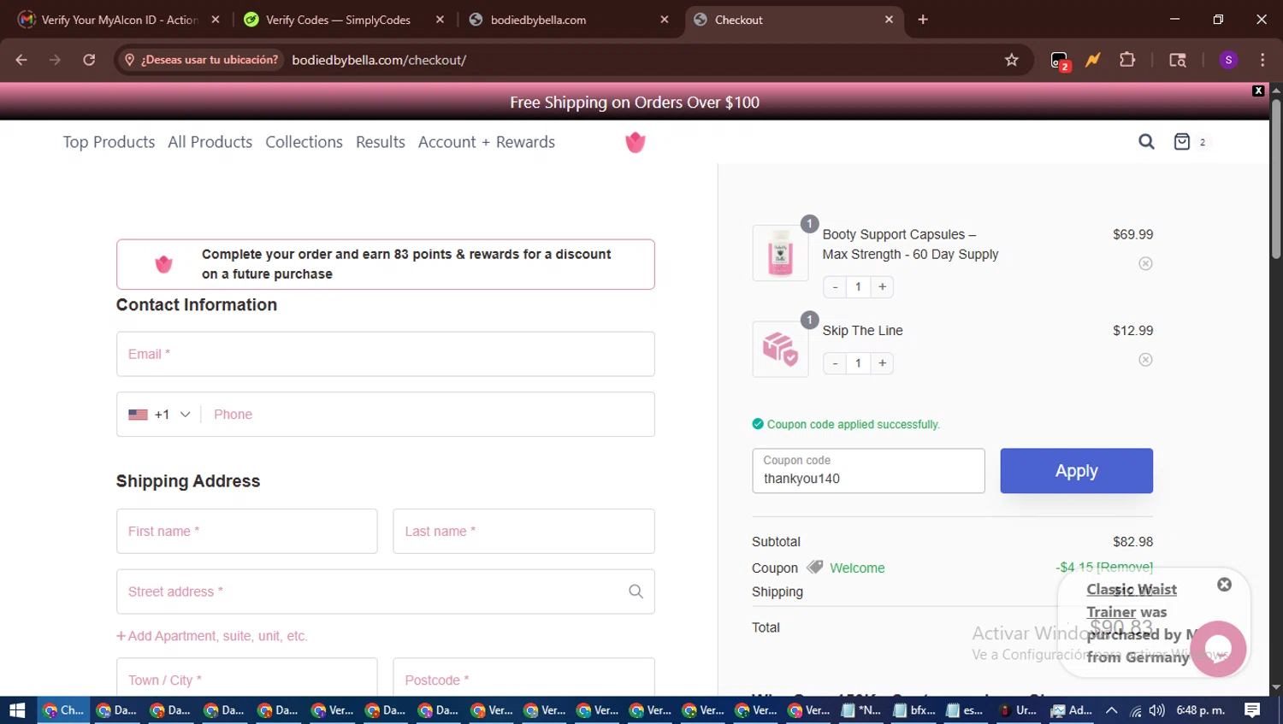Decrease Booty Support Capsules quantity
Viewport: 1283px width, 724px height.
(x=835, y=286)
